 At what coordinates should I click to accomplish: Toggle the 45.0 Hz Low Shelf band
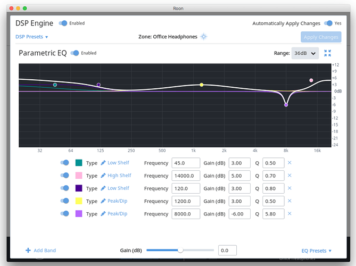pos(65,162)
